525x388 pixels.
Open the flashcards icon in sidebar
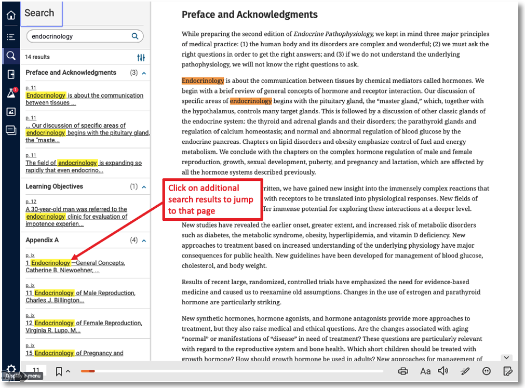click(11, 130)
